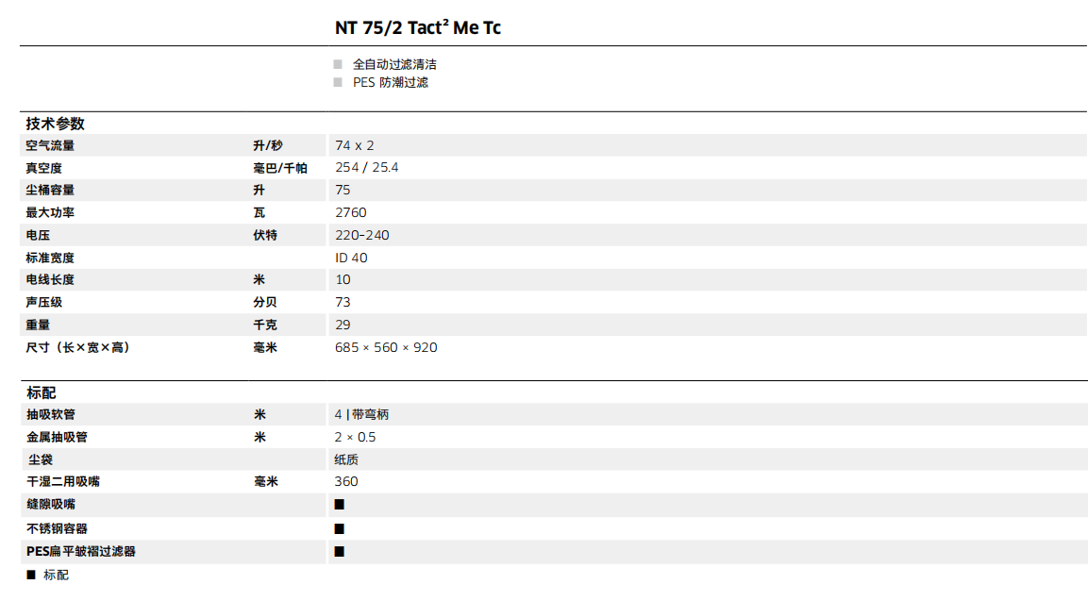This screenshot has width=1088, height=601.
Task: Click the gray bullet beside PES 防潮过滤
Action: point(338,82)
